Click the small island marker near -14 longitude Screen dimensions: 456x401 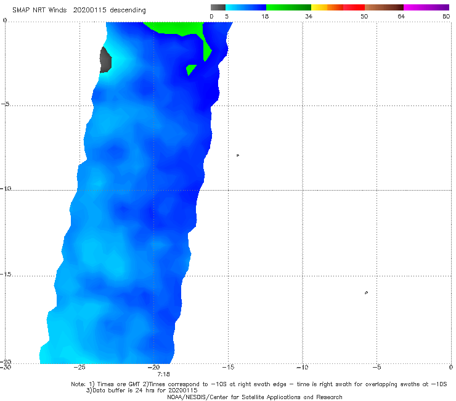[x=238, y=155]
